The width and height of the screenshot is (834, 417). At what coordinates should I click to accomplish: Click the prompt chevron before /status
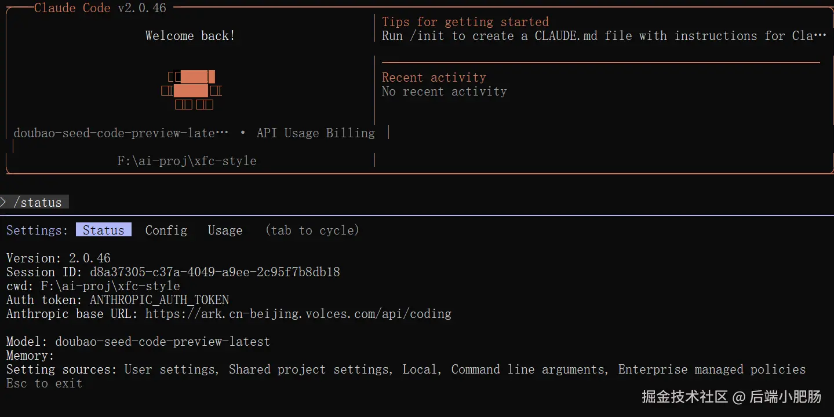[x=4, y=202]
